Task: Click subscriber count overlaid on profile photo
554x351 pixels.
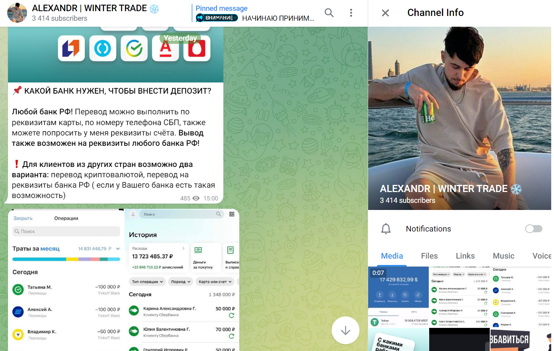Action: tap(407, 200)
